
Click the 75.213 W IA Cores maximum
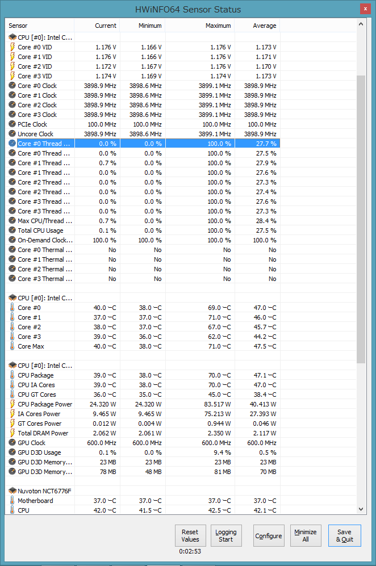[218, 414]
